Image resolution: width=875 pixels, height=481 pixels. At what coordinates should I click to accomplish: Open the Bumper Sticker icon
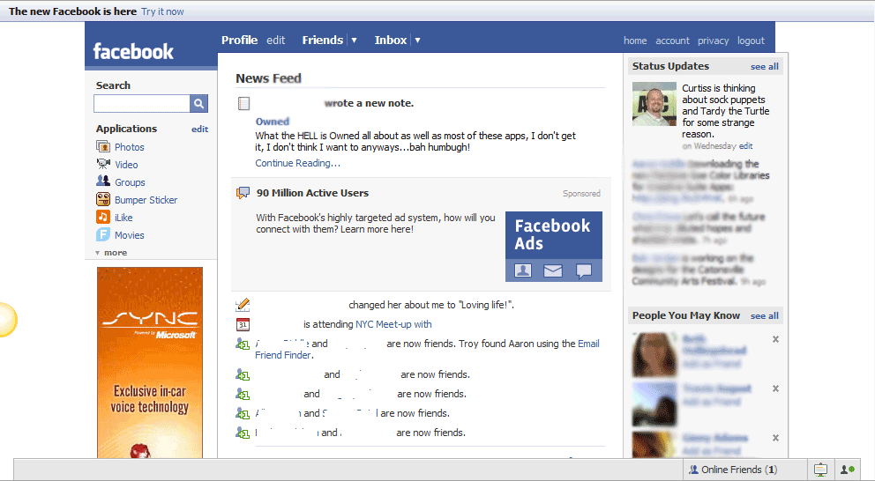(x=103, y=199)
